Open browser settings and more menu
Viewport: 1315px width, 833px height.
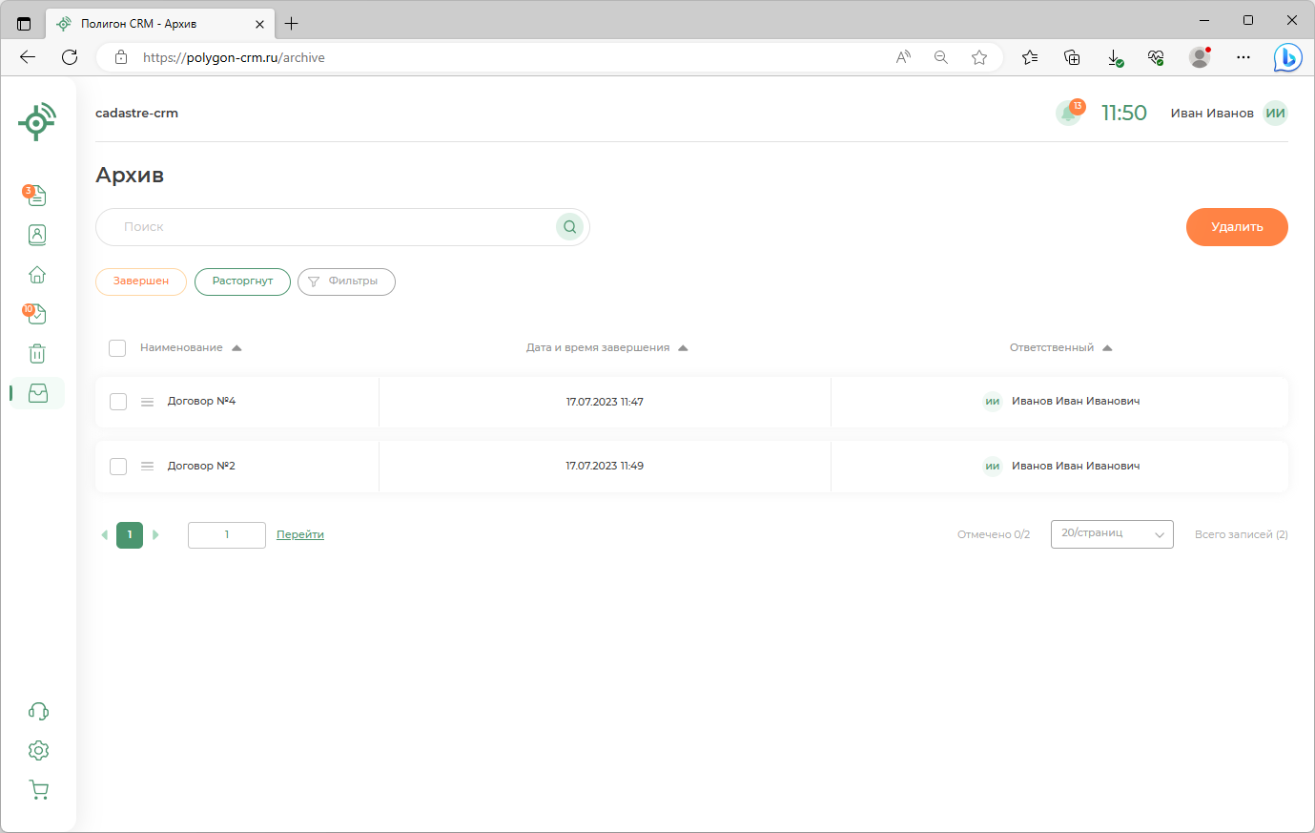pos(1243,57)
